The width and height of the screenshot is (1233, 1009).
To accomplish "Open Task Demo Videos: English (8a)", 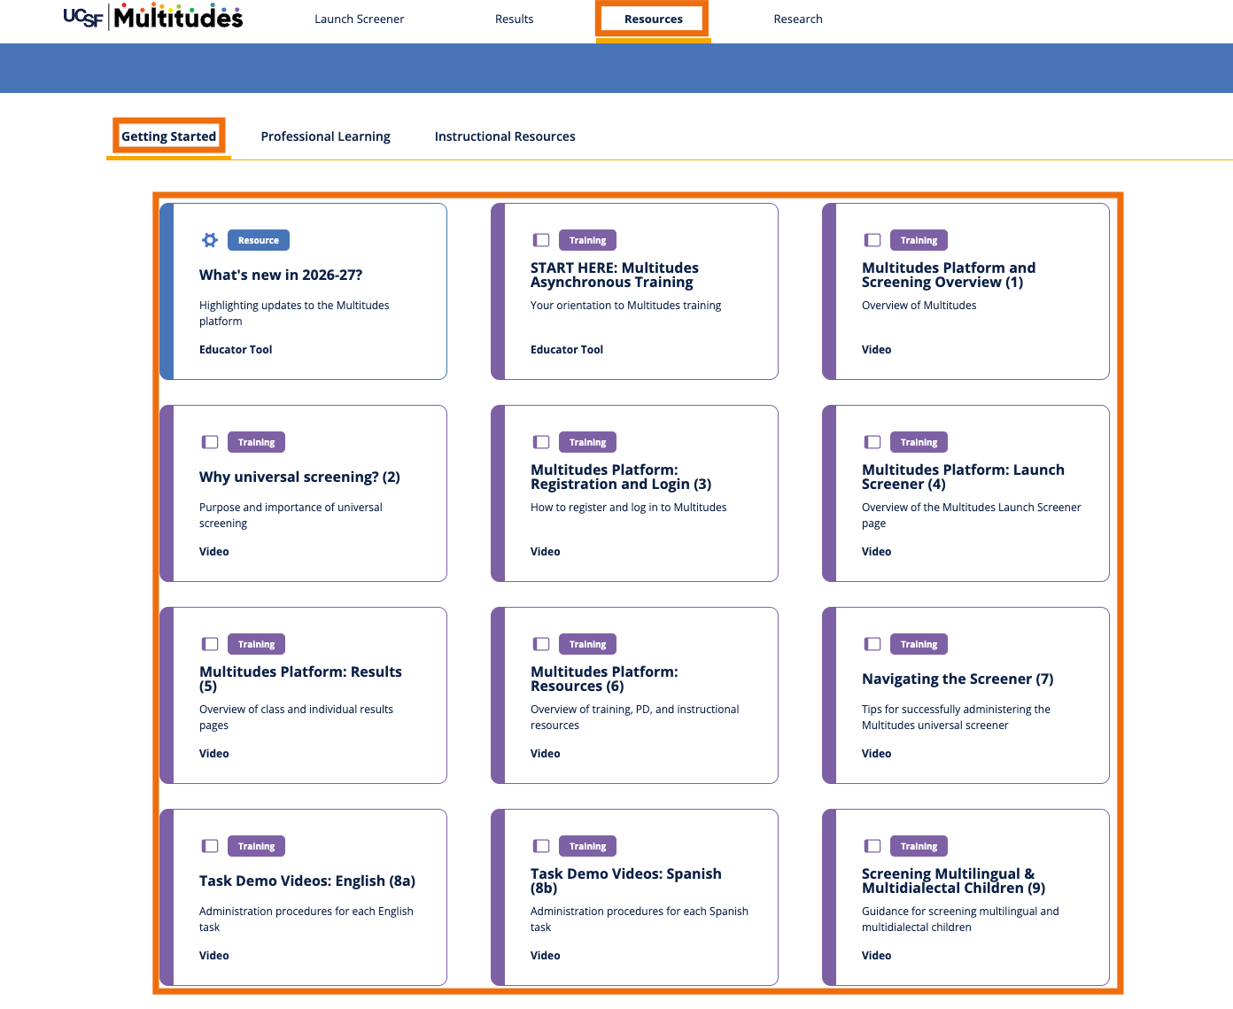I will point(307,881).
